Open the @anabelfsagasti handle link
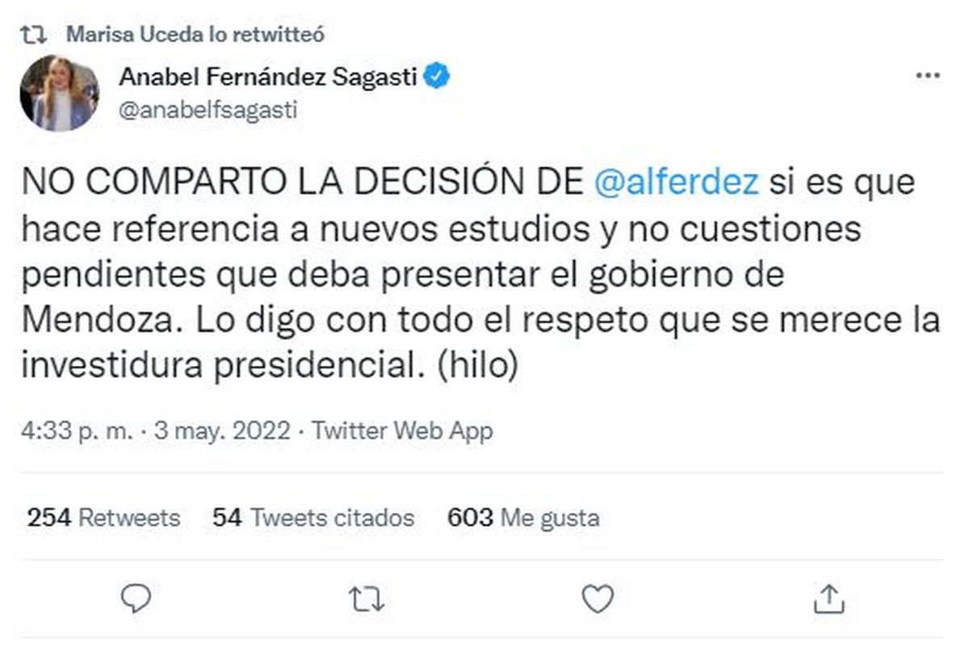Screen dimensions: 969x664 pyautogui.click(x=208, y=110)
